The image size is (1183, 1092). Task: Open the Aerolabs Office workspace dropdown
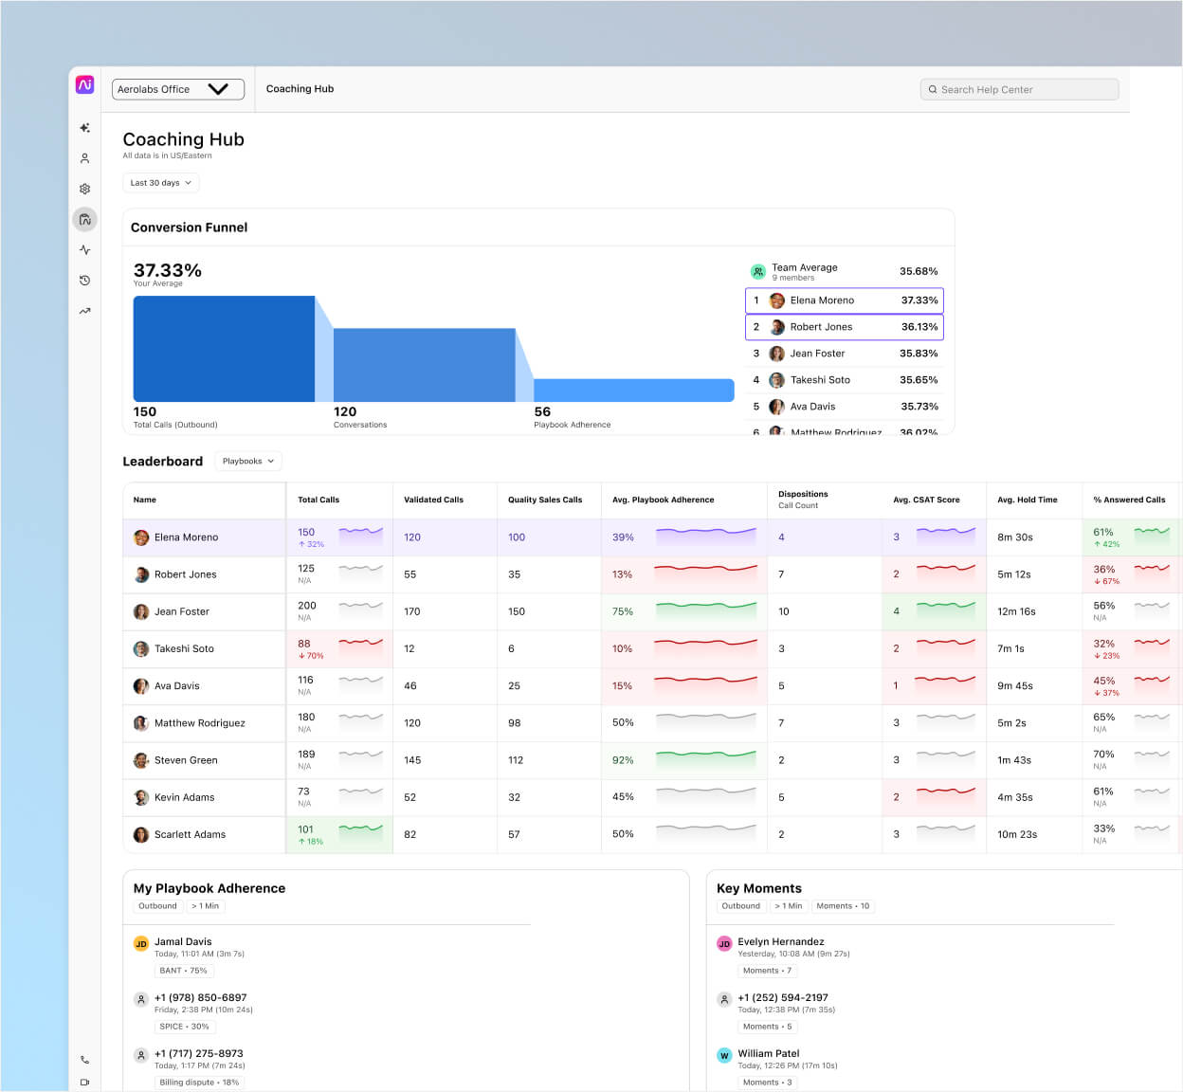click(177, 89)
